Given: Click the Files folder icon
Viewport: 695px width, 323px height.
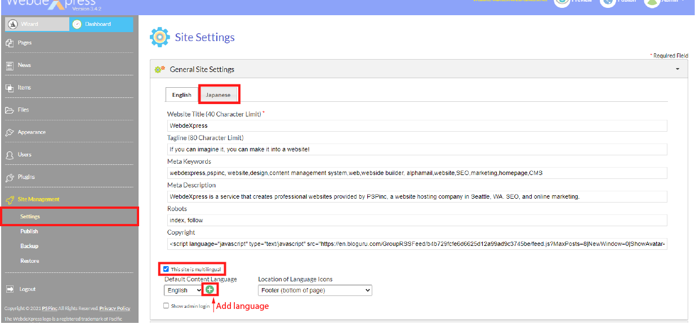Looking at the screenshot, I should pos(10,110).
